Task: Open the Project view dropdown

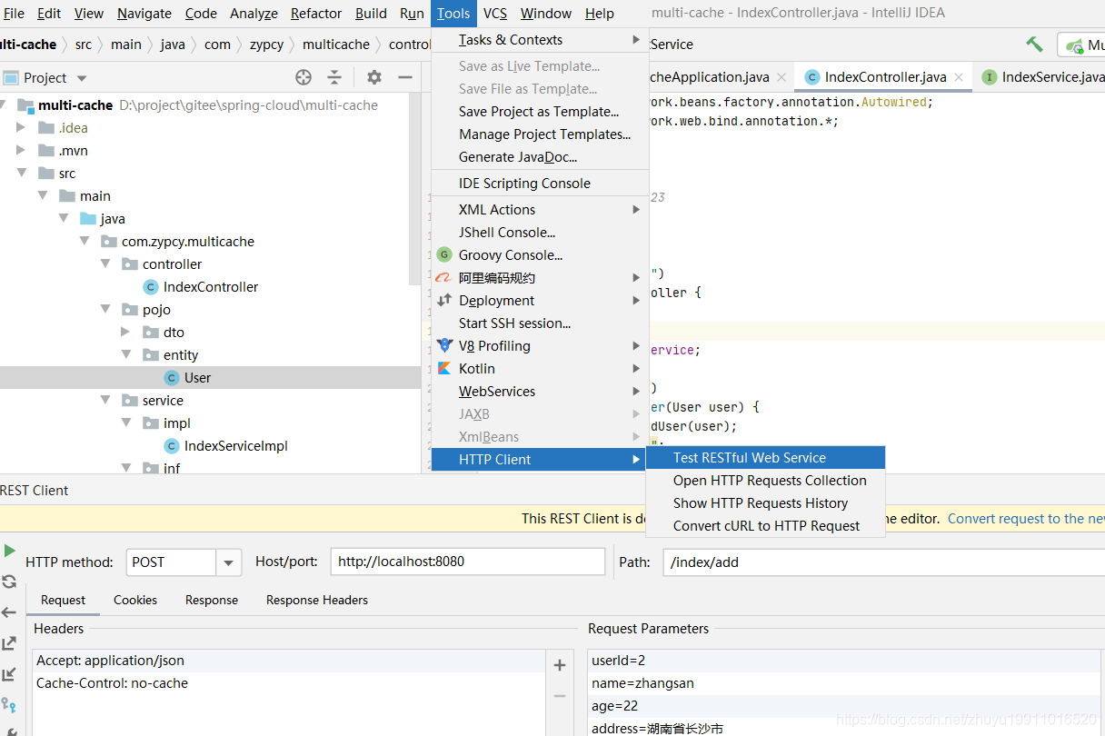Action: coord(82,78)
